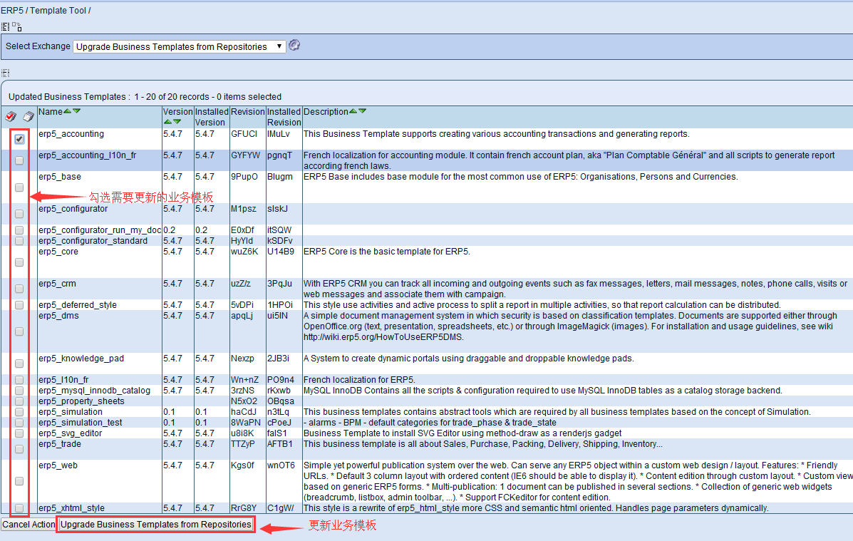Screen dimensions: 853x541
Task: Uncheck the erp5_accounting checkbox
Action: (19, 139)
